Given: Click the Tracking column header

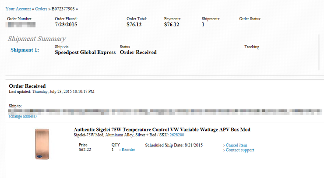Looking at the screenshot, I should pyautogui.click(x=252, y=46).
